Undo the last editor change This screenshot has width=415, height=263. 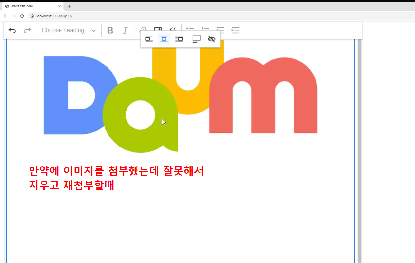12,30
